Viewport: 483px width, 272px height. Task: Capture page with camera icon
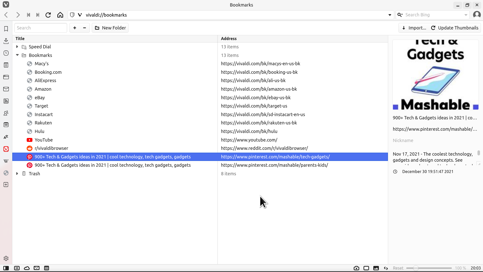tap(356, 268)
